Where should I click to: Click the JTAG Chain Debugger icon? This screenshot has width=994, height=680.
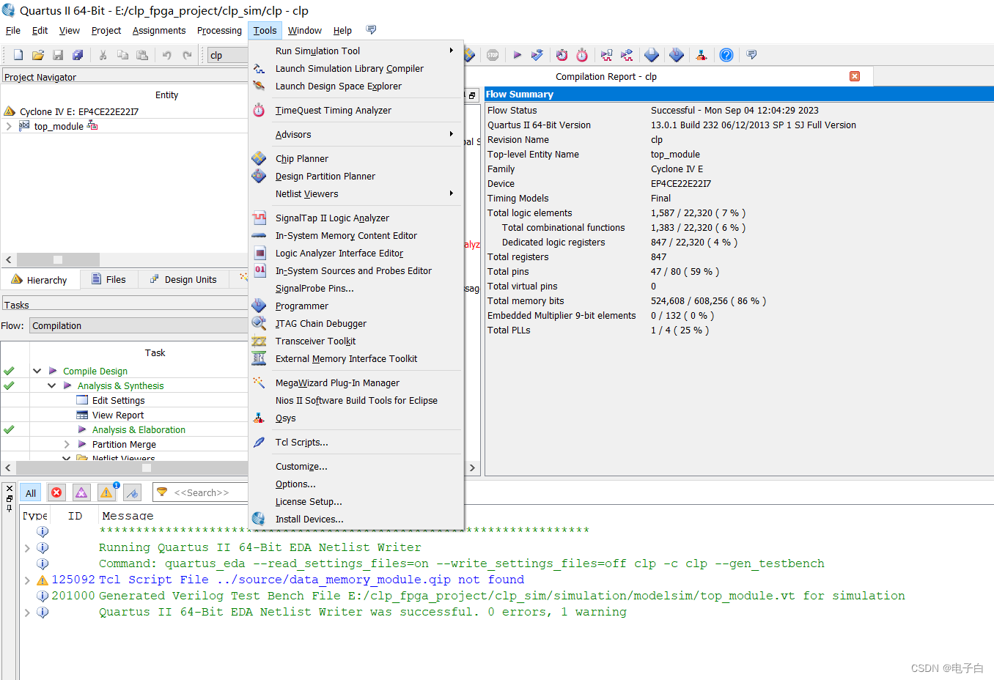[259, 323]
